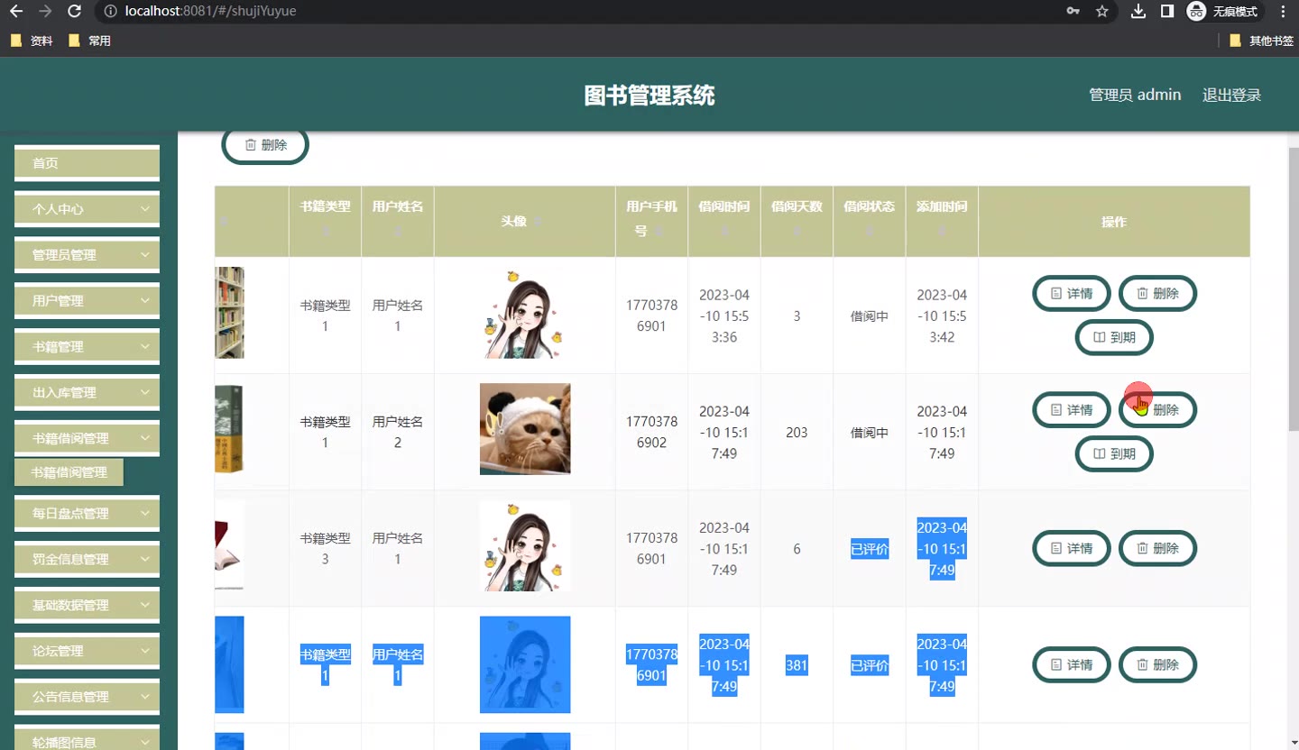Mark 到期 for the row with 借阅天数 3

pyautogui.click(x=1114, y=337)
